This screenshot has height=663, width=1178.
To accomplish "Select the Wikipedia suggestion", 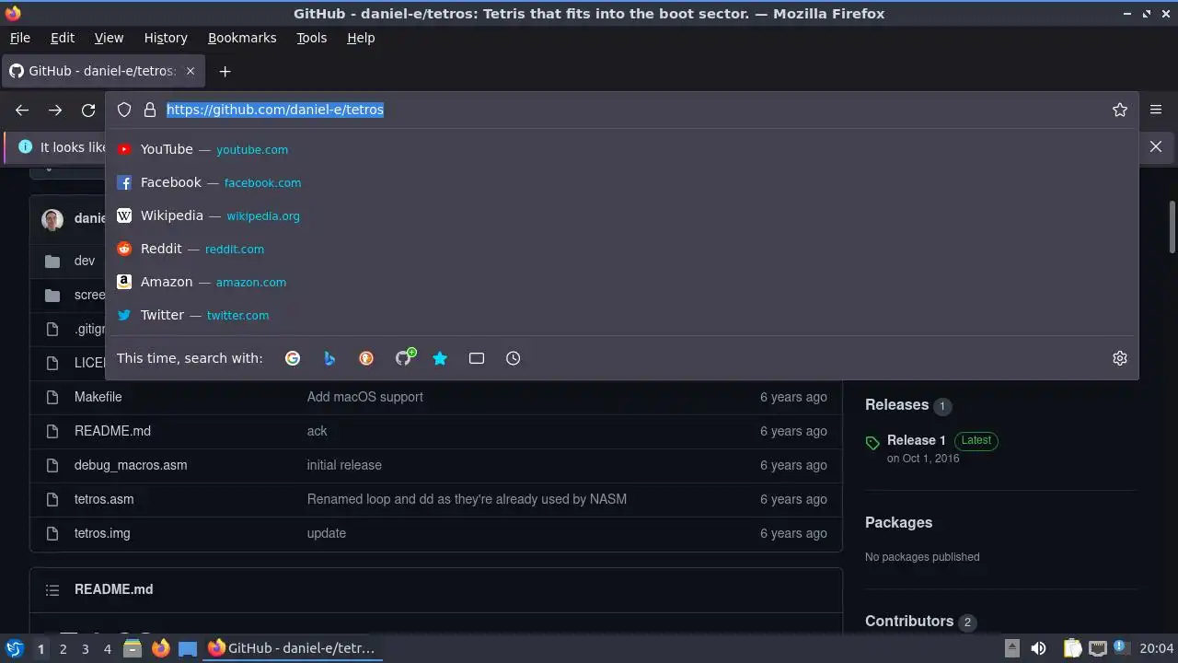I will (622, 215).
